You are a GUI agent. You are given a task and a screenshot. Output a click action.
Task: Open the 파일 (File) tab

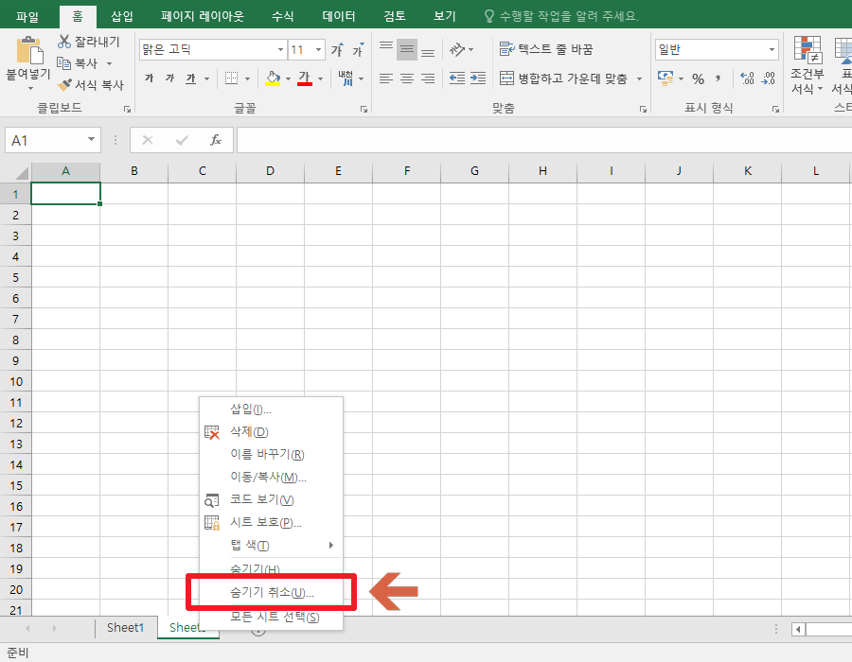tap(27, 16)
